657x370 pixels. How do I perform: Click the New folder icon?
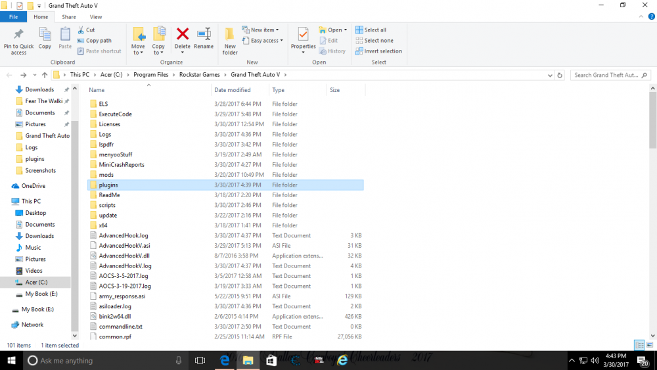(229, 34)
